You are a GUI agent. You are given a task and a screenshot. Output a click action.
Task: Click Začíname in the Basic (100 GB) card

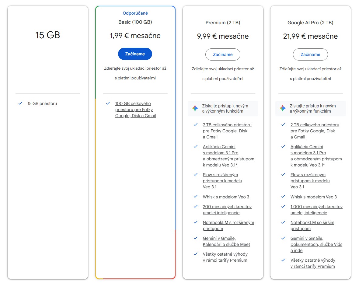click(x=135, y=54)
